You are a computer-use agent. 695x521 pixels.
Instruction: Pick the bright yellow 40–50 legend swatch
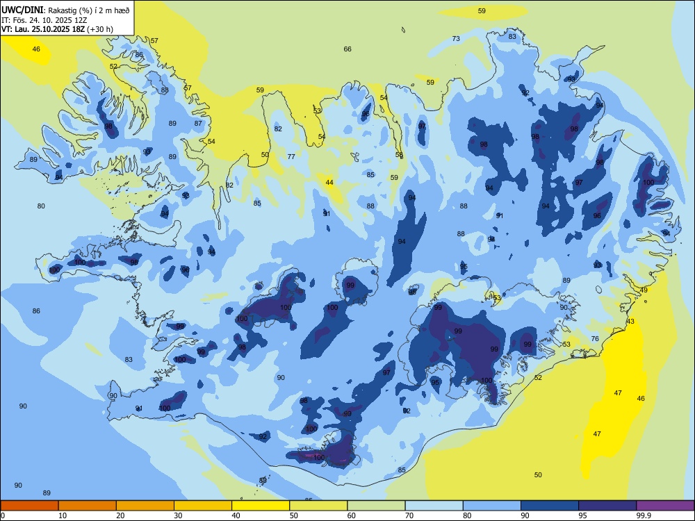[261, 506]
